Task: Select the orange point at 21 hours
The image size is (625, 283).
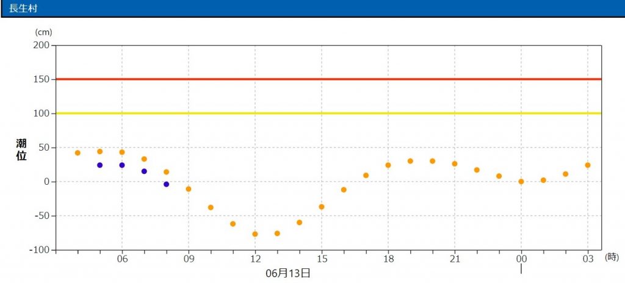Action: click(x=455, y=164)
